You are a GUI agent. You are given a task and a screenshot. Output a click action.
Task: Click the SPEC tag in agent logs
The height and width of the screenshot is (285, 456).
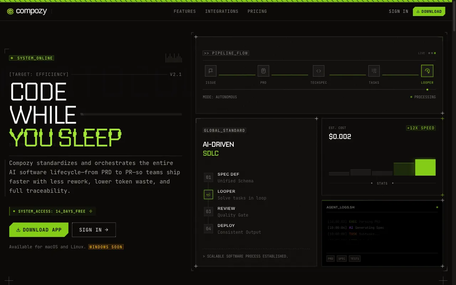coord(342,259)
